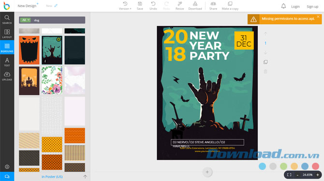Select the yellow polka dot background
324x181 pixels.
52,144
